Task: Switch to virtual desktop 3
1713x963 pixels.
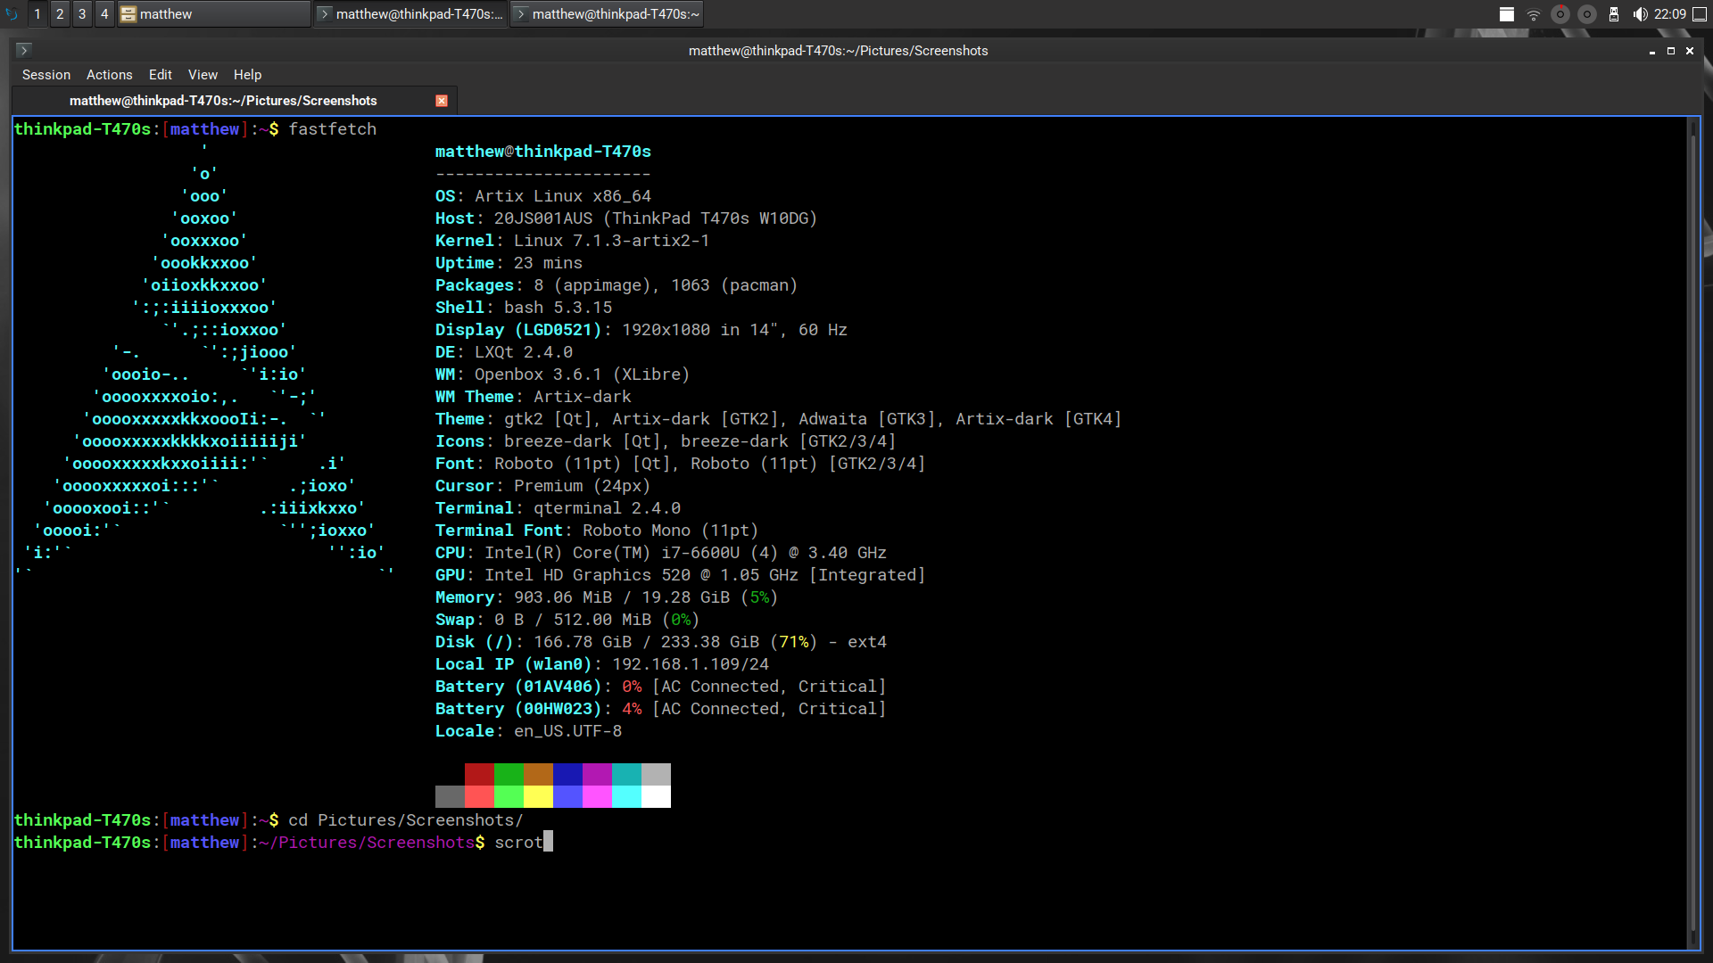Action: tap(82, 13)
